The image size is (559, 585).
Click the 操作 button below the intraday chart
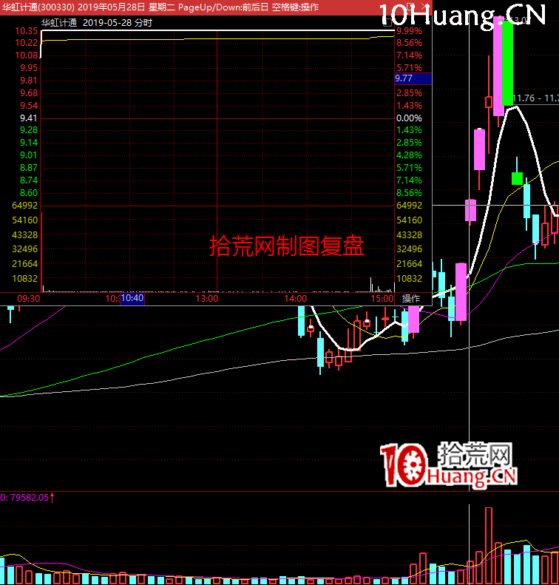(x=410, y=298)
